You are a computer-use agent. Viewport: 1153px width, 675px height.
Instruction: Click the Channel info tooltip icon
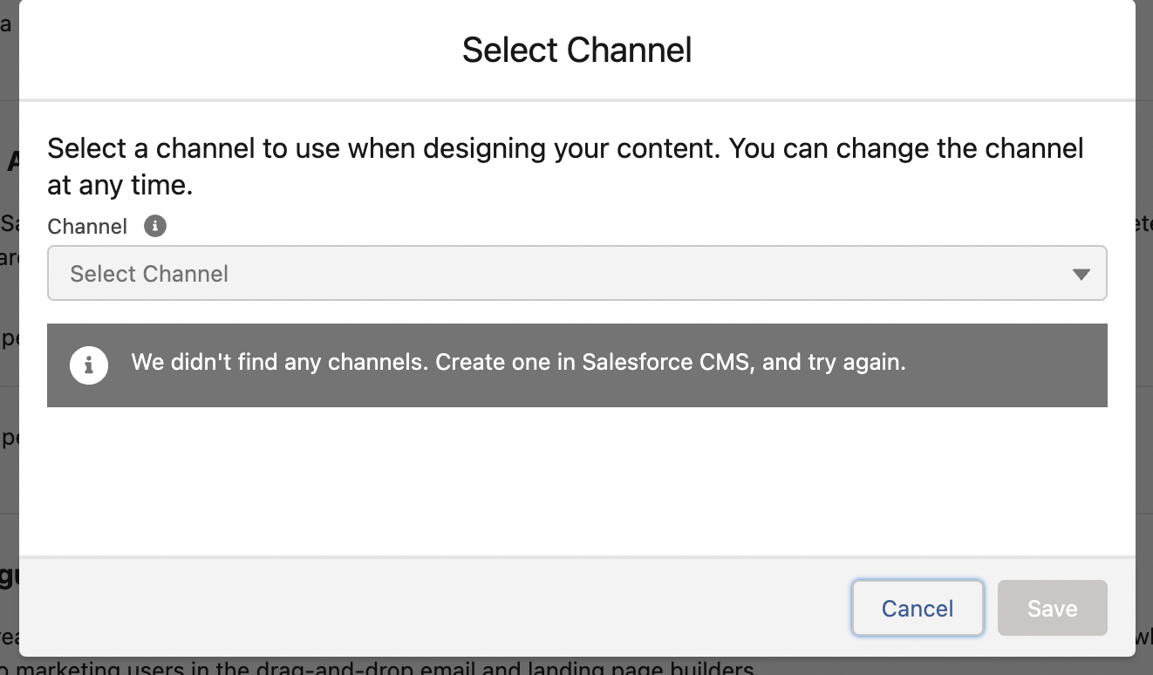[x=154, y=227]
